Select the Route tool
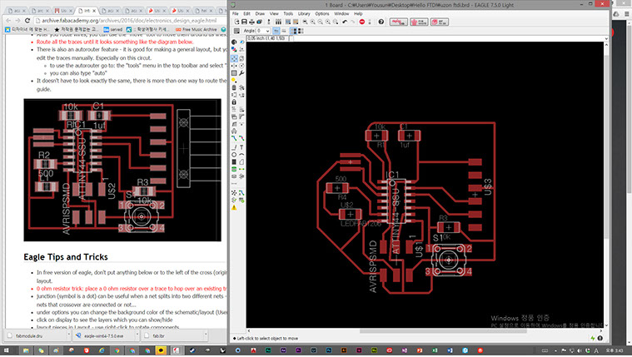The height and width of the screenshot is (357, 632). click(234, 138)
